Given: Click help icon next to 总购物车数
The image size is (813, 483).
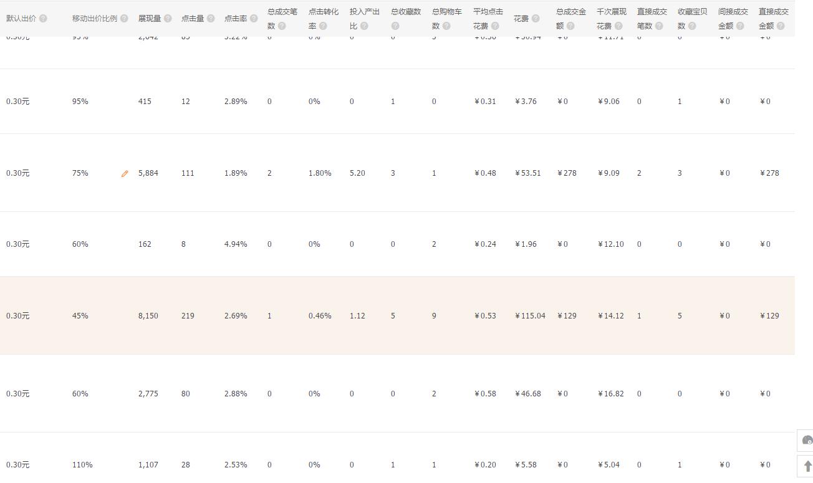Looking at the screenshot, I should (446, 26).
